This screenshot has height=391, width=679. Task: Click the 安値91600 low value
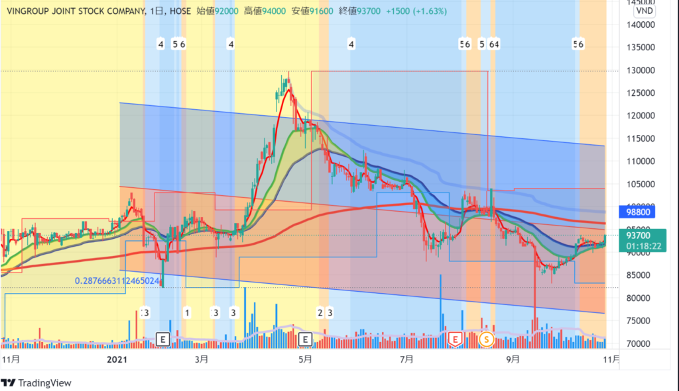click(312, 11)
